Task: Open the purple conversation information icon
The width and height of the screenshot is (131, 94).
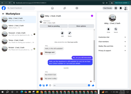Action: coord(92,16)
